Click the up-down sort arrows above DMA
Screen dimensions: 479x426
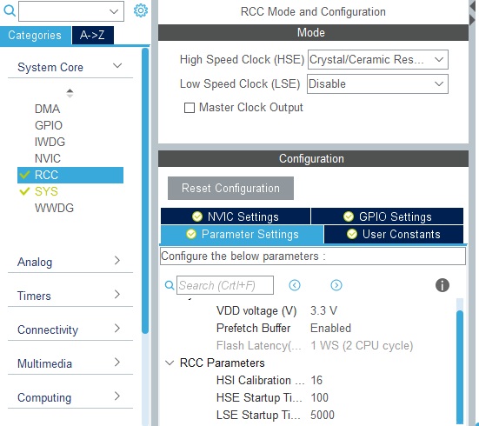70,93
